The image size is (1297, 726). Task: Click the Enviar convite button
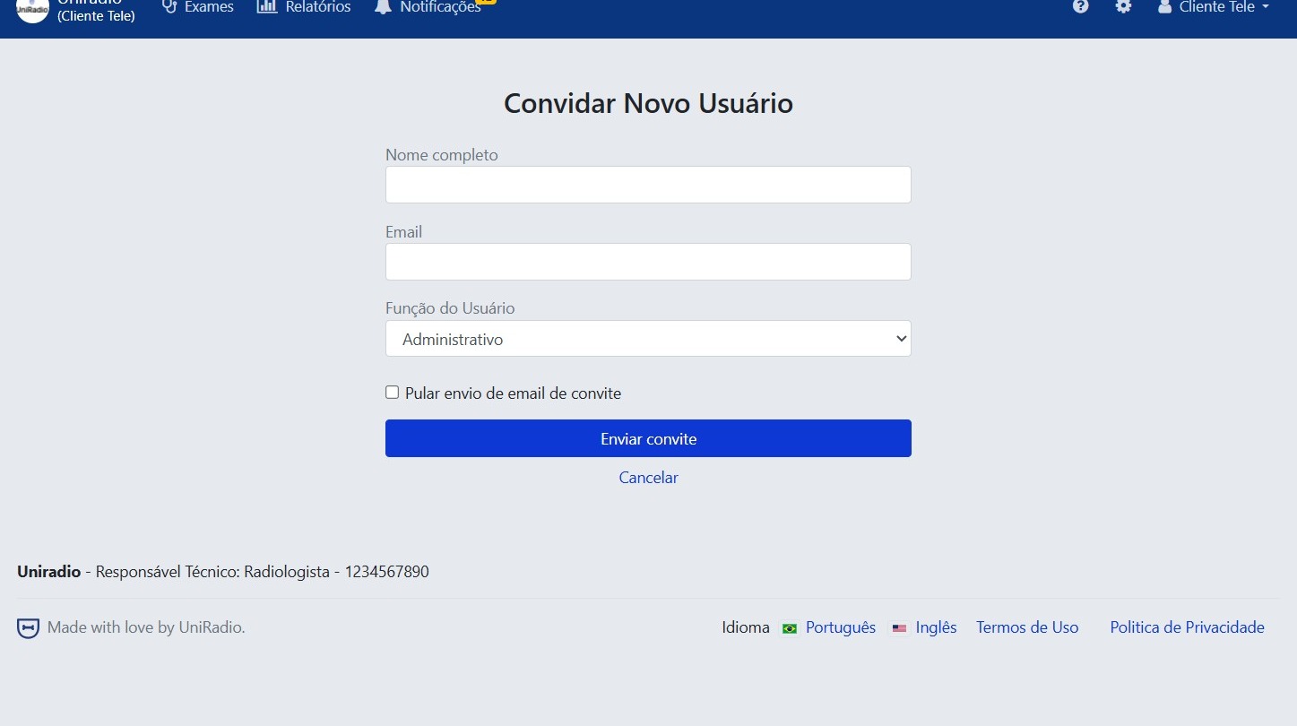pos(647,438)
